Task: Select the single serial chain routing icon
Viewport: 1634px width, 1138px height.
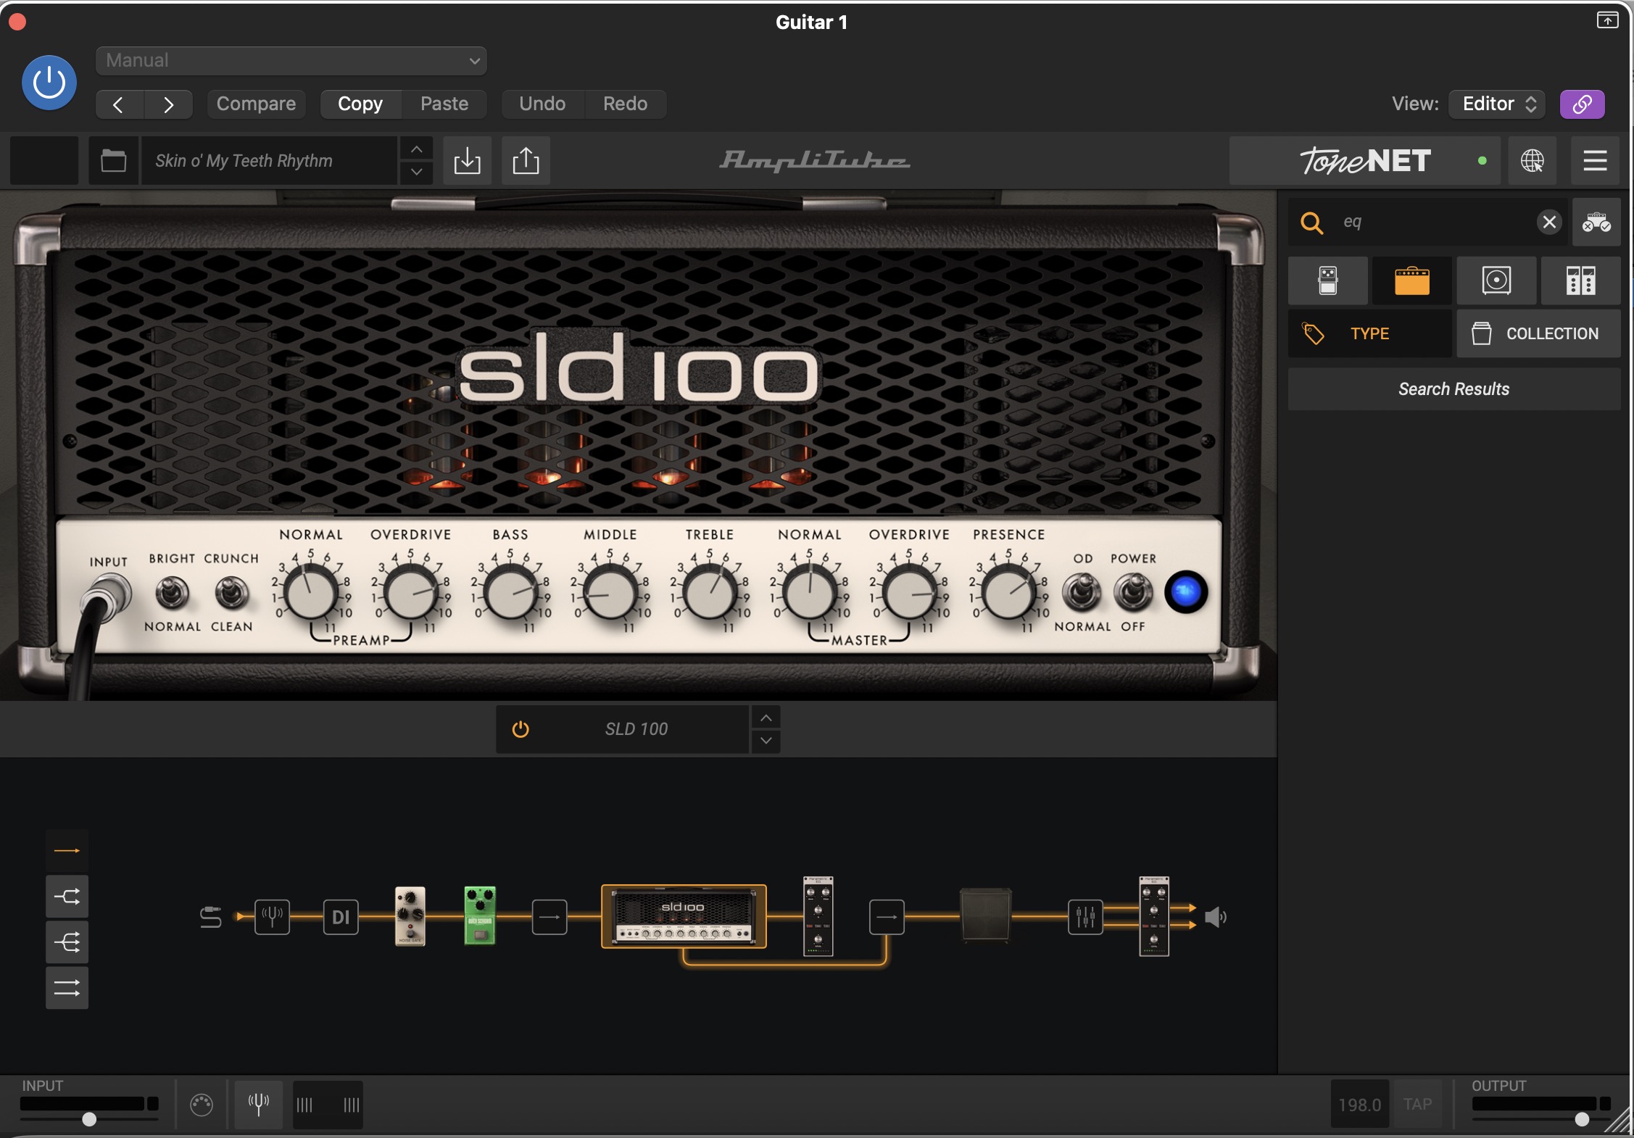Action: click(67, 850)
